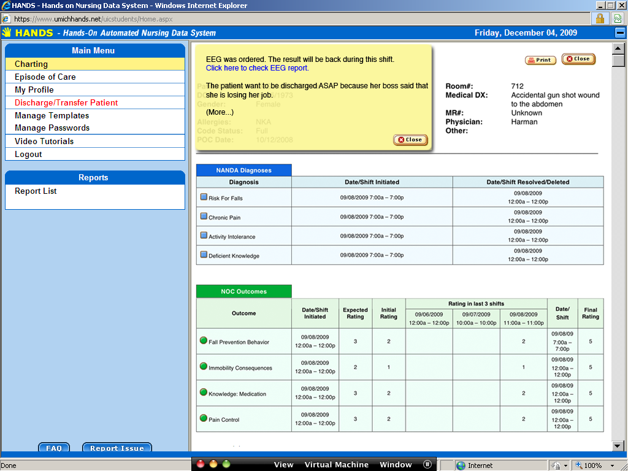Click room number '712'
This screenshot has width=628, height=471.
pos(517,86)
